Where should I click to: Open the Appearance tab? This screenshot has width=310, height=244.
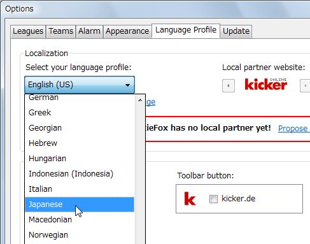click(127, 31)
